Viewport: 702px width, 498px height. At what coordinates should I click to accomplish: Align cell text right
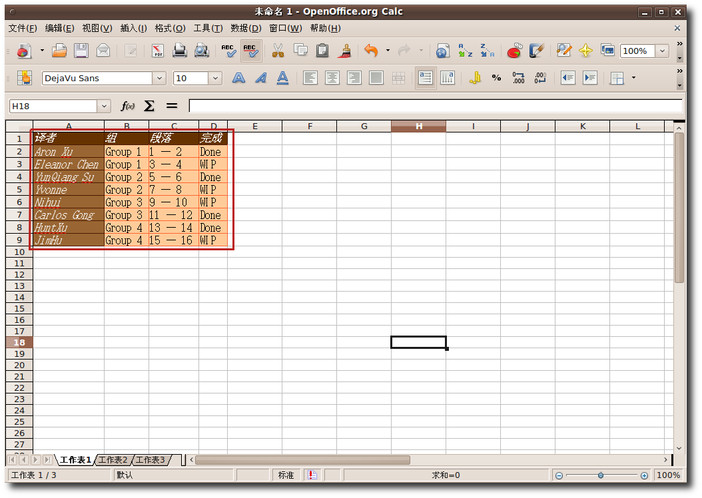(354, 79)
